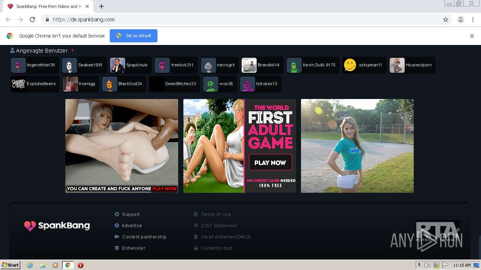Open the Chrome profile avatar menu

461,19
